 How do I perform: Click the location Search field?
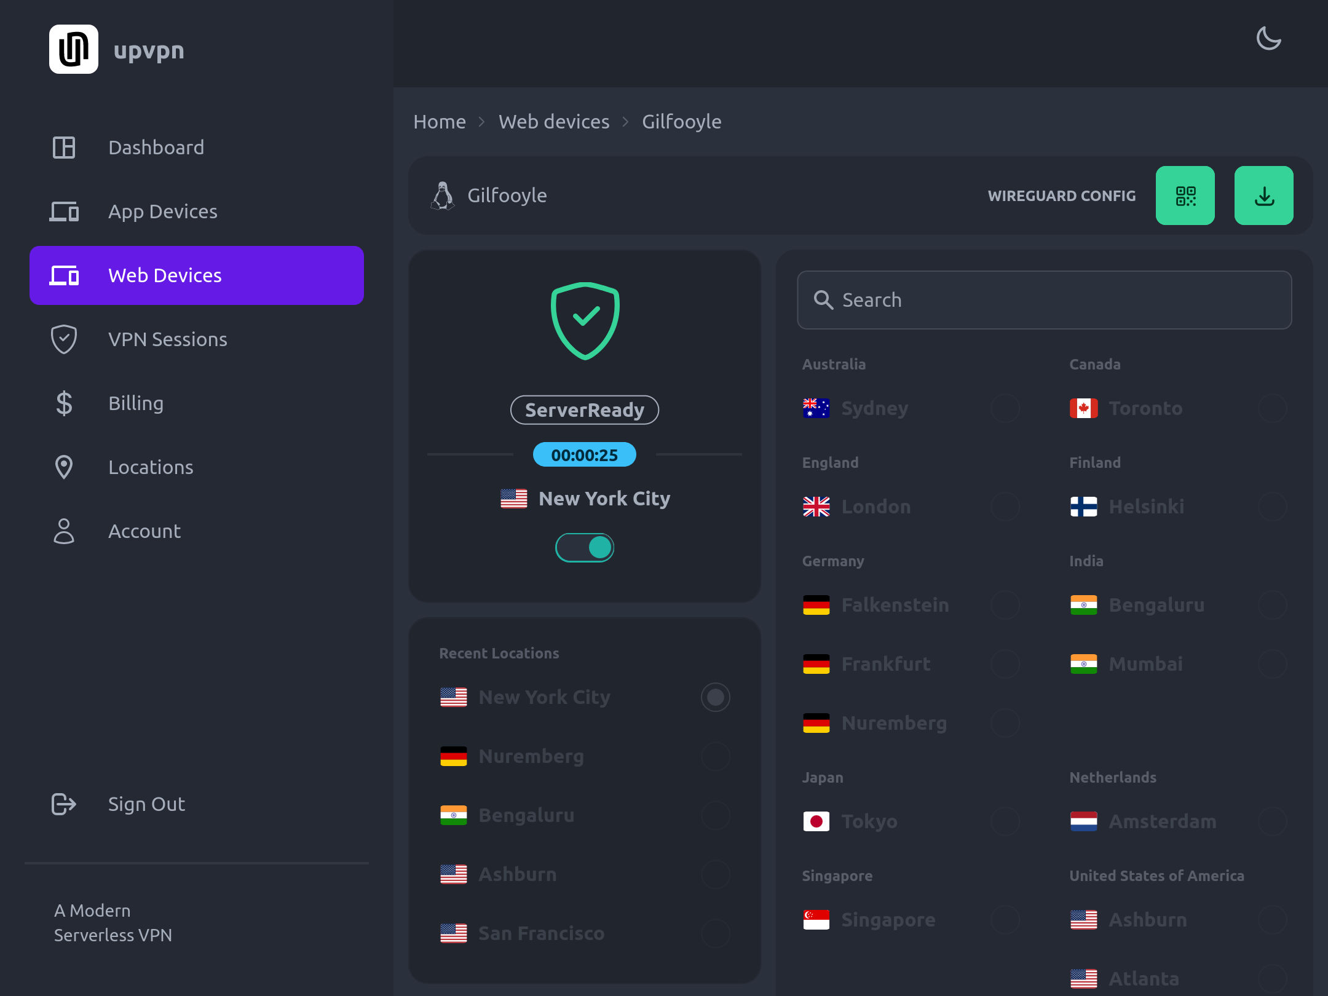(1044, 300)
